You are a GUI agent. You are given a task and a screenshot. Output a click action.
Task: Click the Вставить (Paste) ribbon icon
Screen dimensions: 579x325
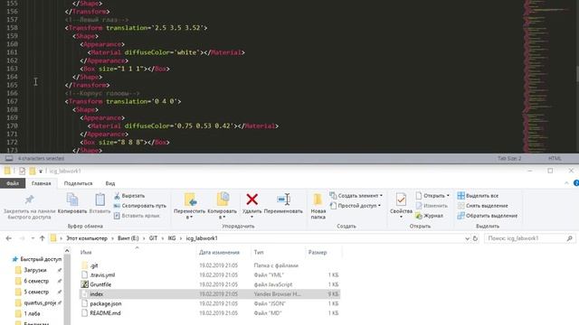[100, 200]
